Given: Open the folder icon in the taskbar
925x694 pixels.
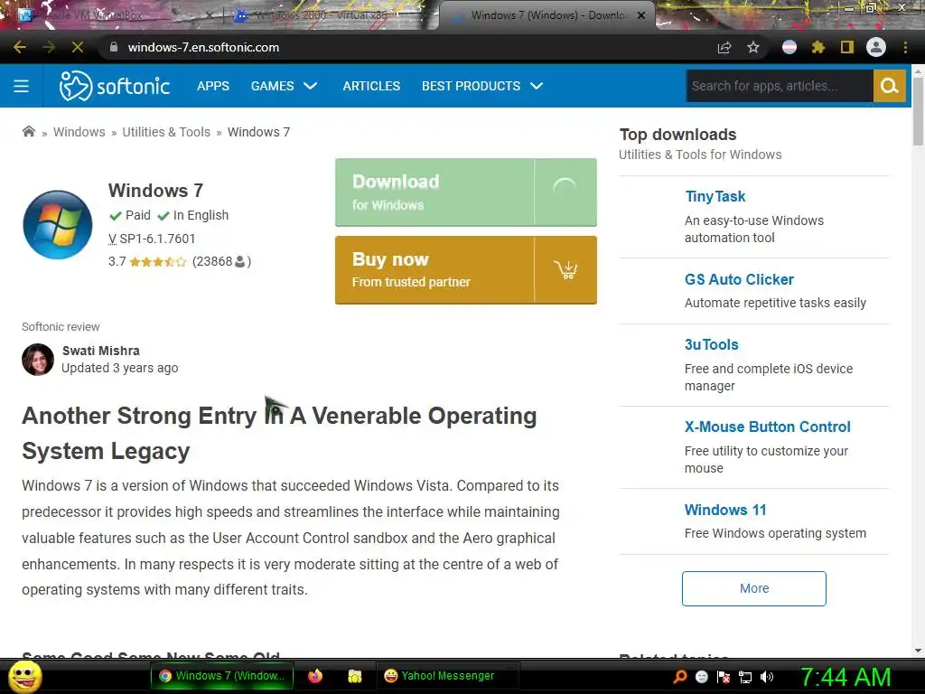Looking at the screenshot, I should (354, 676).
